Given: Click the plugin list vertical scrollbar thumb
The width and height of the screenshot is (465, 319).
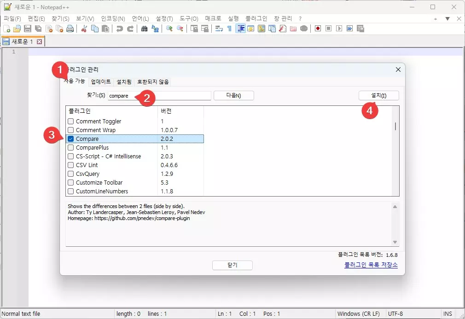Looking at the screenshot, I should pos(395,126).
